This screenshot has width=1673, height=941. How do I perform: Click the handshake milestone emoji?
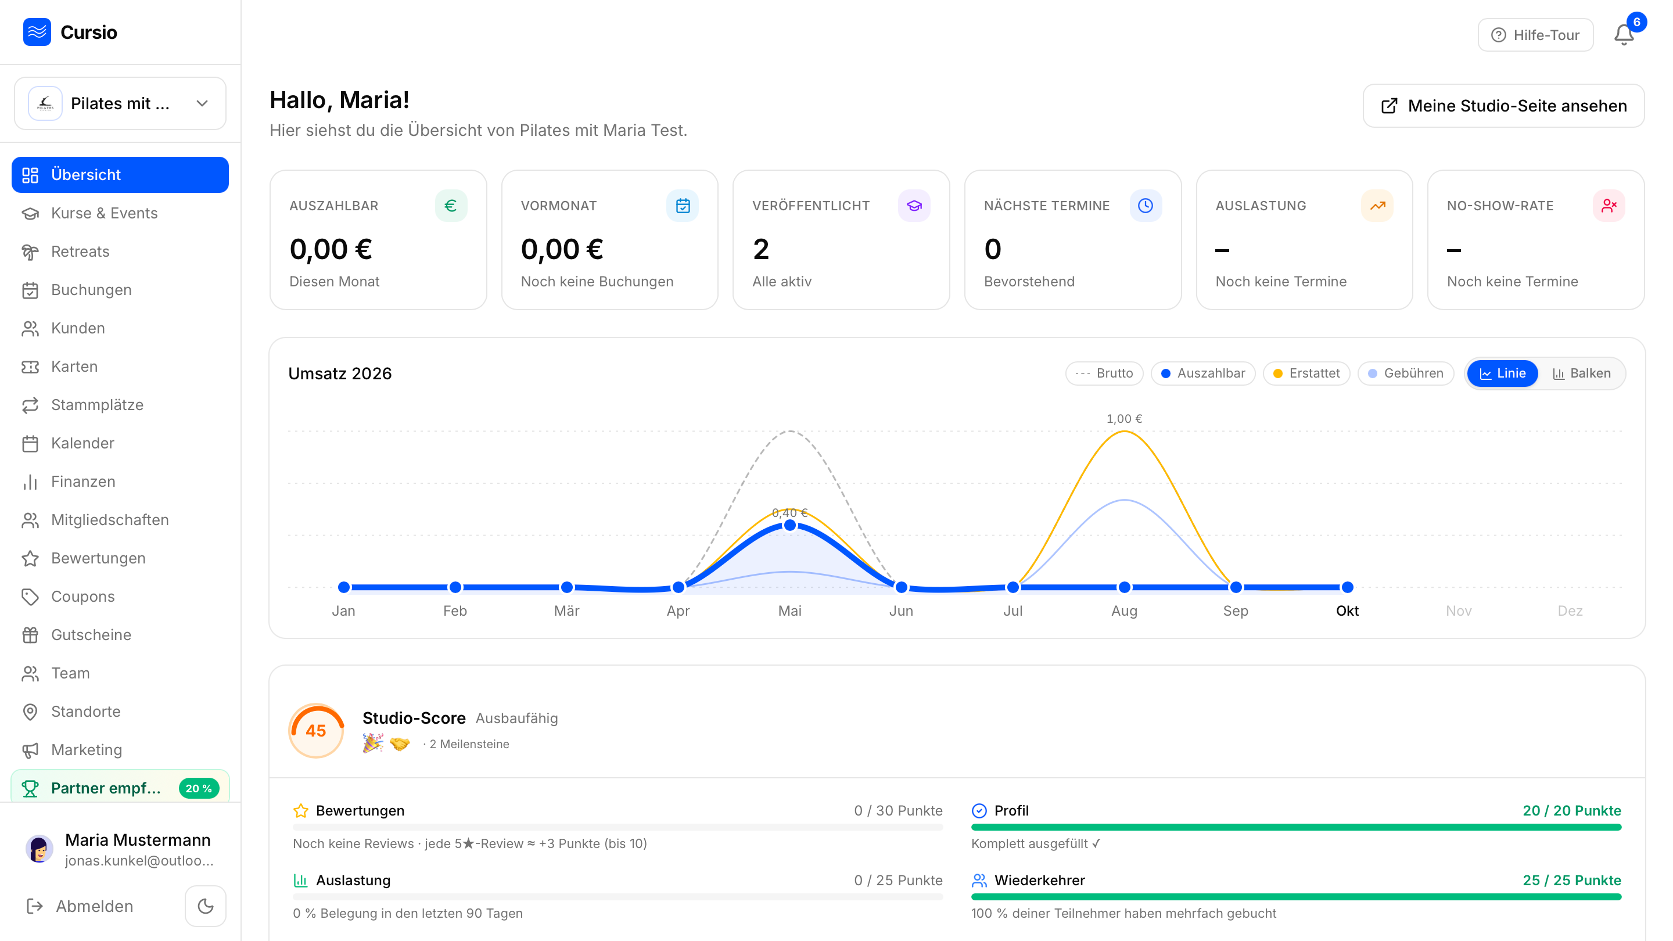tap(400, 744)
